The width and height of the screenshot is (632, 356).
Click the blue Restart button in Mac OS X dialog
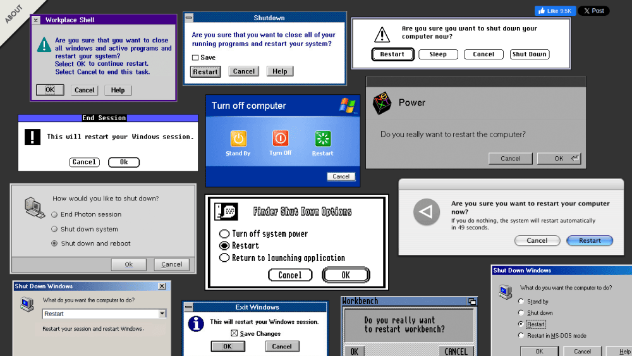tap(590, 241)
